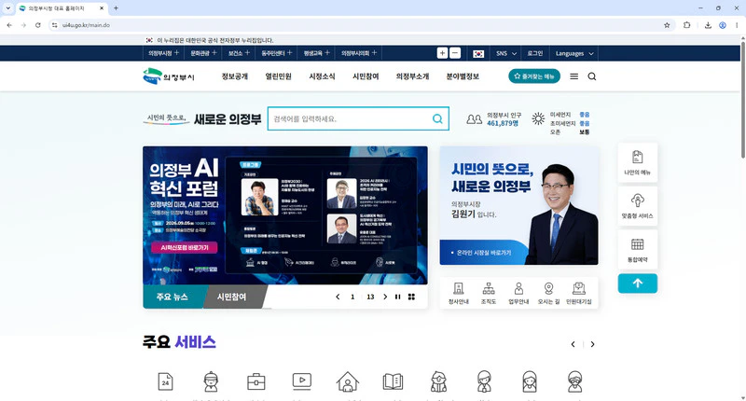Bookmark this page with the star icon
Image resolution: width=746 pixels, height=401 pixels.
667,25
